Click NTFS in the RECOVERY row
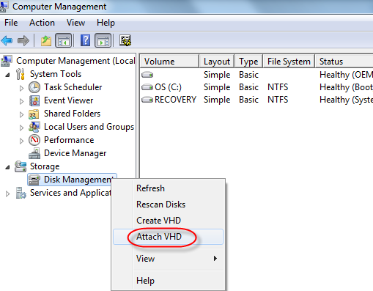The image size is (373, 291). pyautogui.click(x=278, y=100)
